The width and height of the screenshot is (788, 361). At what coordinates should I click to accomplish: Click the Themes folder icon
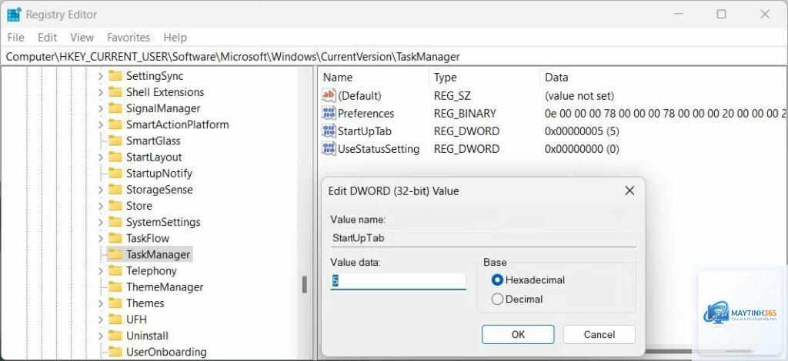click(115, 303)
